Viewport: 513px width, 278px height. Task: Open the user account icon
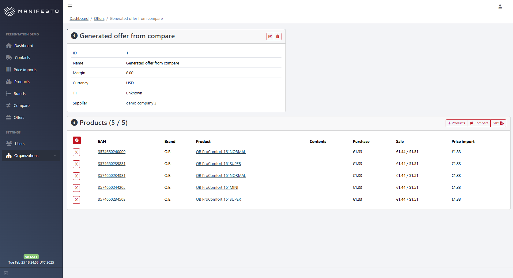click(x=500, y=6)
